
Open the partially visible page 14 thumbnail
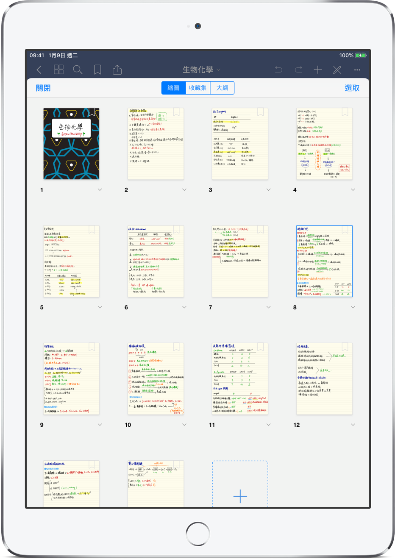tap(156, 484)
